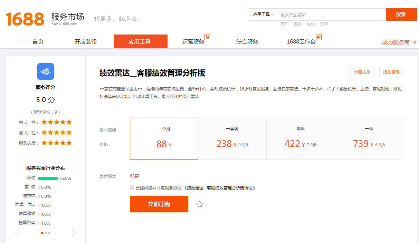Click the 热 badge on 运营服务
This screenshot has height=243, width=419.
tap(207, 37)
